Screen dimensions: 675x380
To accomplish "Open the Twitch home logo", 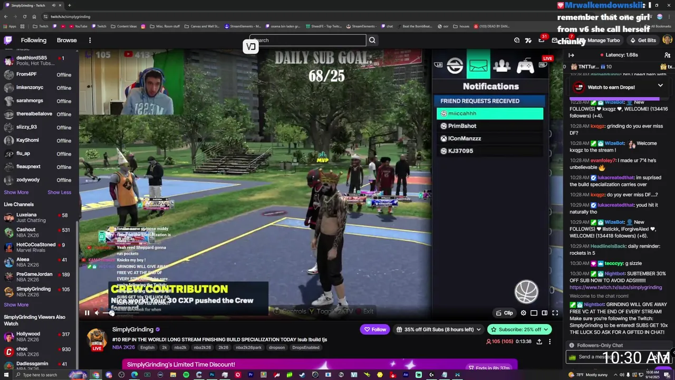I will [x=8, y=40].
